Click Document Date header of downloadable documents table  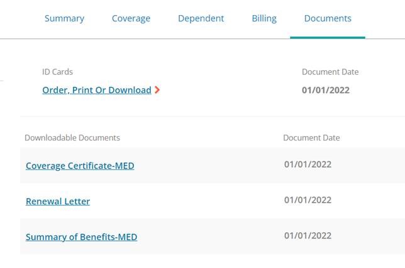311,137
